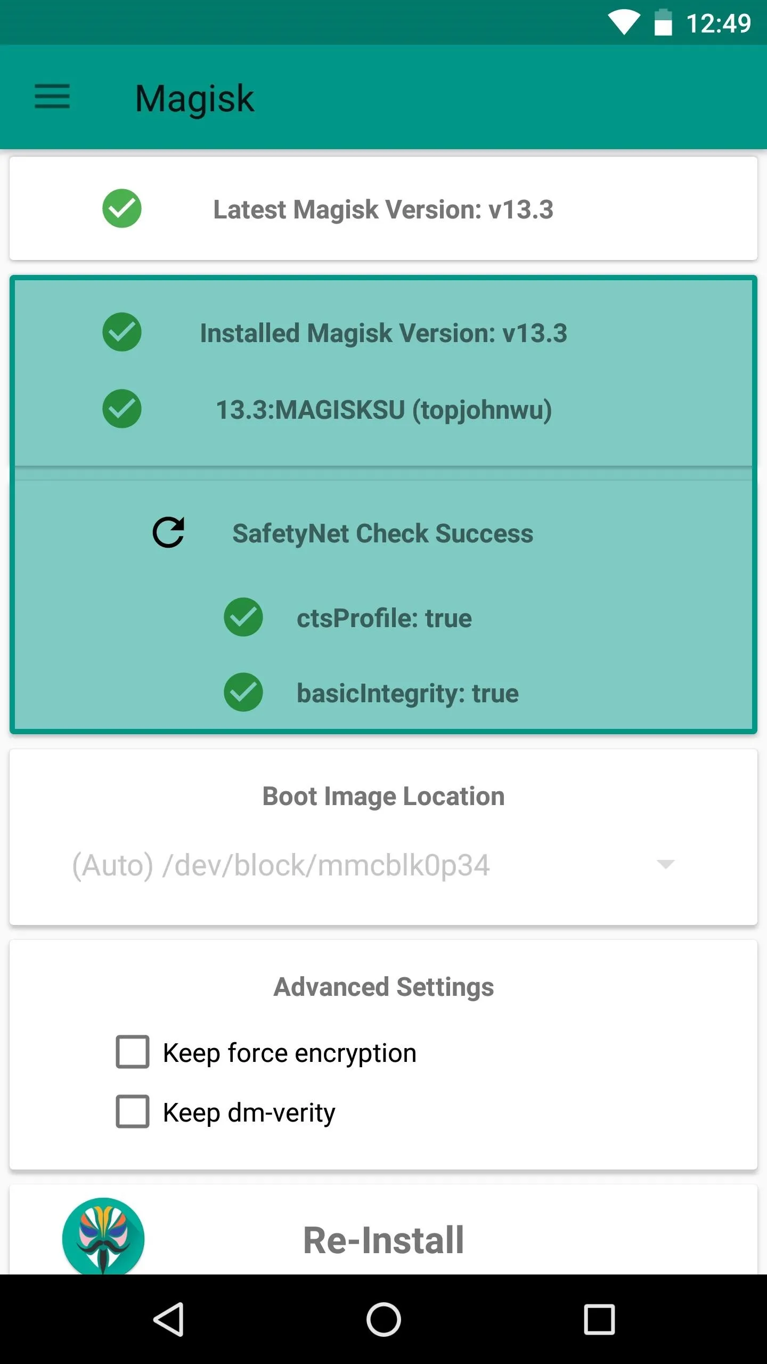767x1364 pixels.
Task: Enable Keep force encryption checkbox
Action: pos(133,1052)
